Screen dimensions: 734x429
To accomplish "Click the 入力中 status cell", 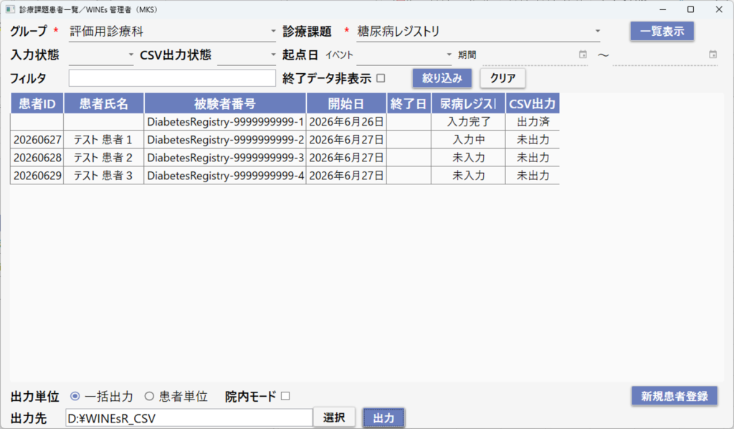I will pyautogui.click(x=468, y=140).
